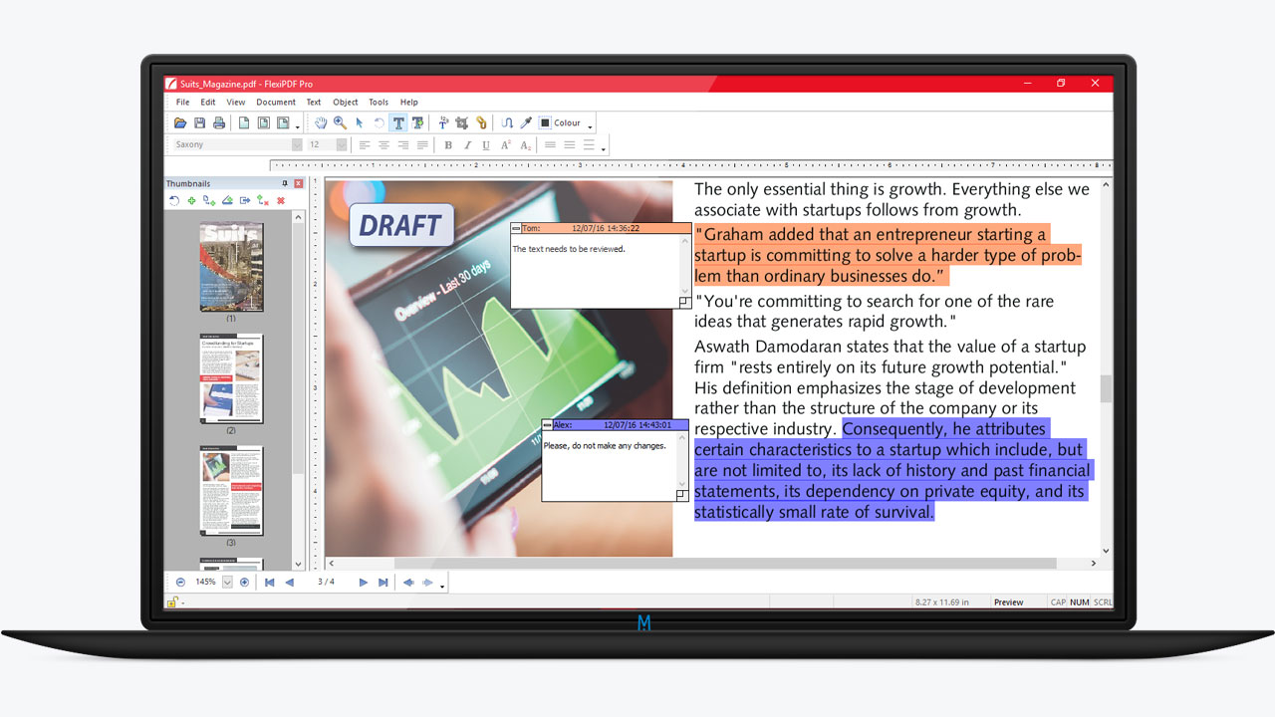
Task: Open the Object menu
Action: (346, 103)
